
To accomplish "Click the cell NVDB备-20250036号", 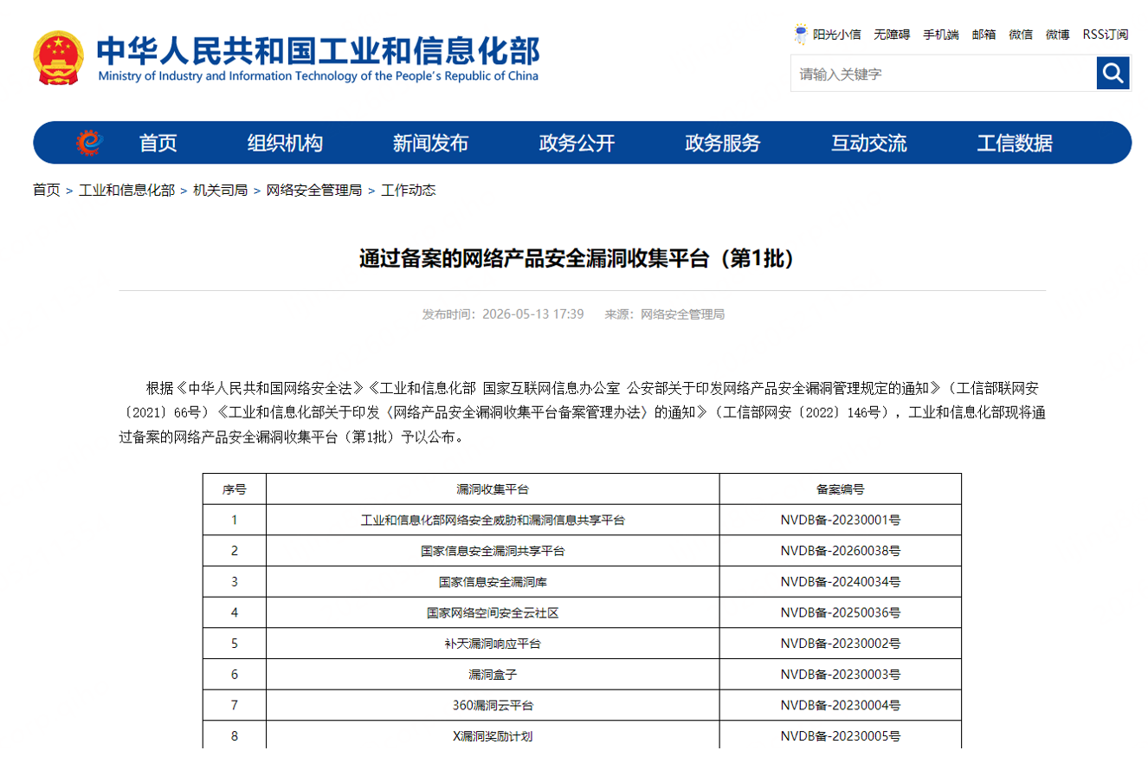I will pos(841,612).
